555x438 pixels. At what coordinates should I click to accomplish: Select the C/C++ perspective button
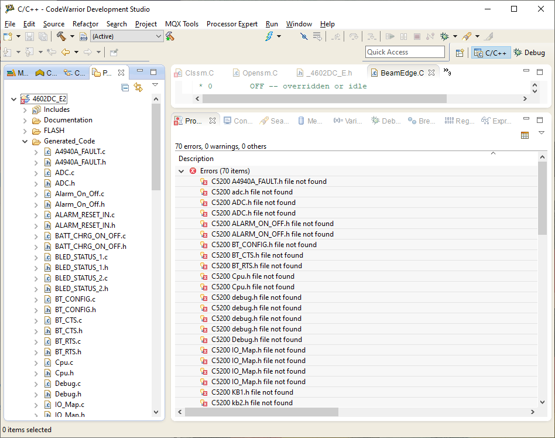pyautogui.click(x=491, y=53)
